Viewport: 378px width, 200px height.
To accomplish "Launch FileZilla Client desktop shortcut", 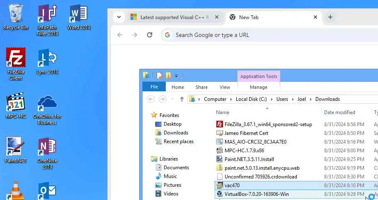I will [16, 64].
